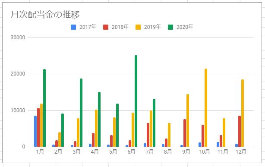Select the green 2020 bar for 4月
Image resolution: width=265 pixels, height=167 pixels.
coord(99,120)
